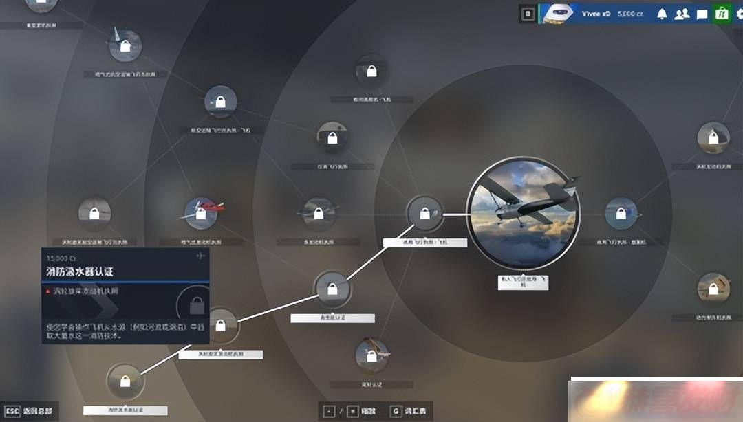Click the large lock icon inside the tooltip
Image resolution: width=743 pixels, height=422 pixels.
pyautogui.click(x=197, y=305)
